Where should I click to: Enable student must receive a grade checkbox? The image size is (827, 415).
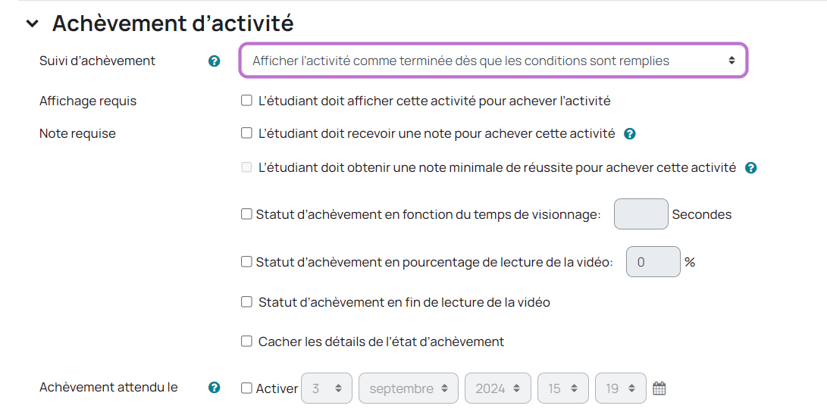click(x=246, y=133)
